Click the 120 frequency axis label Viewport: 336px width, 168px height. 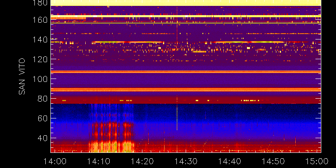coord(40,59)
